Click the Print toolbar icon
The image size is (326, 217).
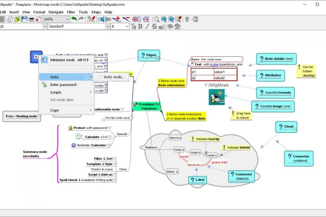tap(31, 19)
